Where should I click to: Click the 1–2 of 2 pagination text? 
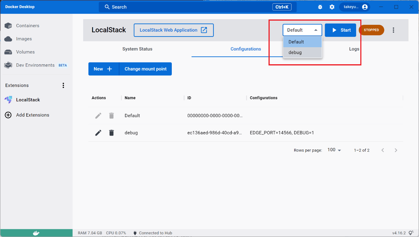(x=362, y=150)
